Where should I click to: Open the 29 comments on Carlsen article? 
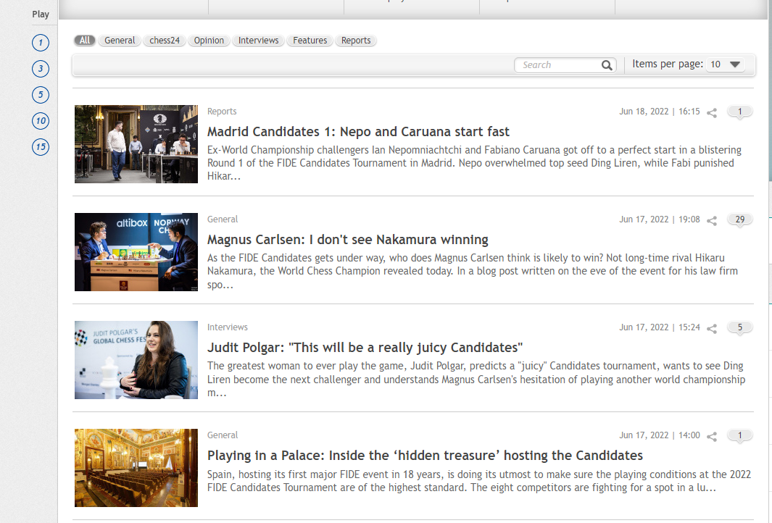click(739, 220)
